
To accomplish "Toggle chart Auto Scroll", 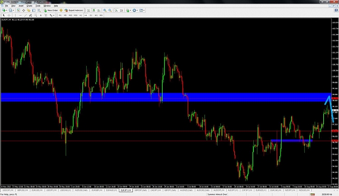I will point(116,10).
